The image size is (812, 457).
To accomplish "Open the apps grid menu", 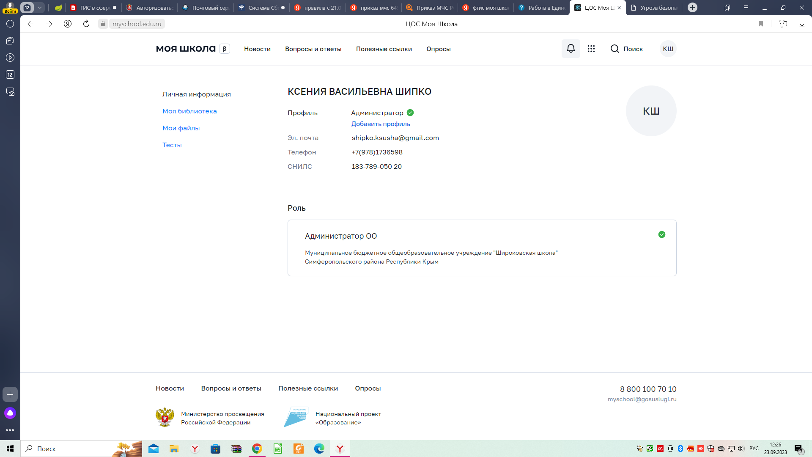I will (591, 49).
